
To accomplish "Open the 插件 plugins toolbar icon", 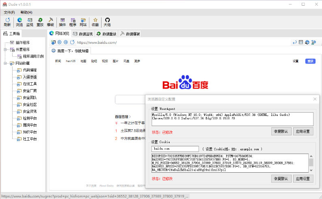I will (63, 22).
